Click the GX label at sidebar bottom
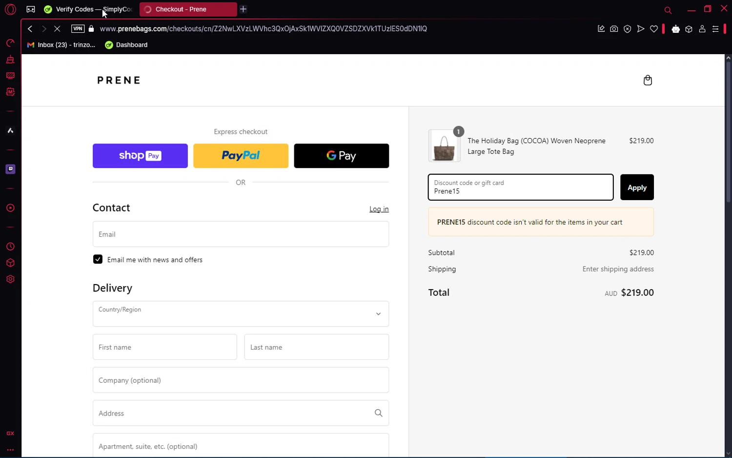732x458 pixels. point(10,434)
